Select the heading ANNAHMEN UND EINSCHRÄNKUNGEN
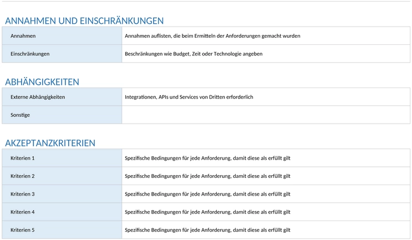This screenshot has height=240, width=412. (x=84, y=21)
